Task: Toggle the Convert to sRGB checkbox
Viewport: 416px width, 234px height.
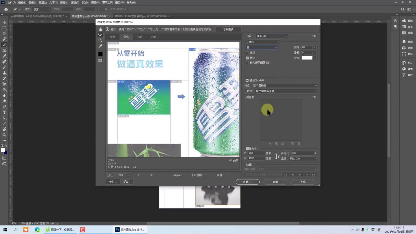Action: (x=247, y=80)
